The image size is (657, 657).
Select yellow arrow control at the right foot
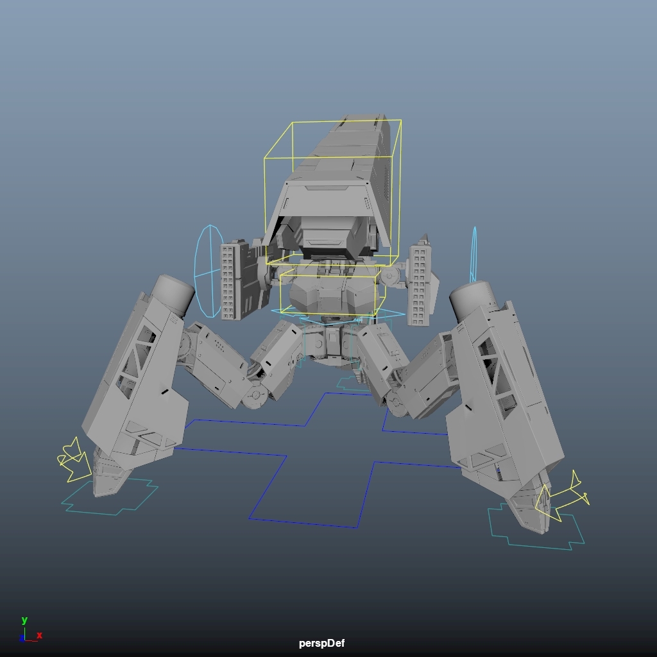[561, 497]
